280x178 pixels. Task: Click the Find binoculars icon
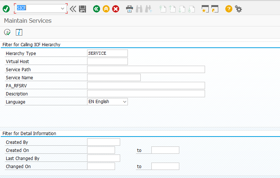pyautogui.click(x=139, y=9)
